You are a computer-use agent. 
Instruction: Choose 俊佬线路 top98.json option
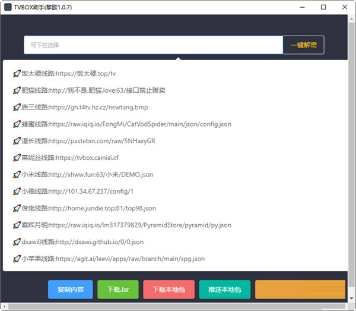(175, 208)
